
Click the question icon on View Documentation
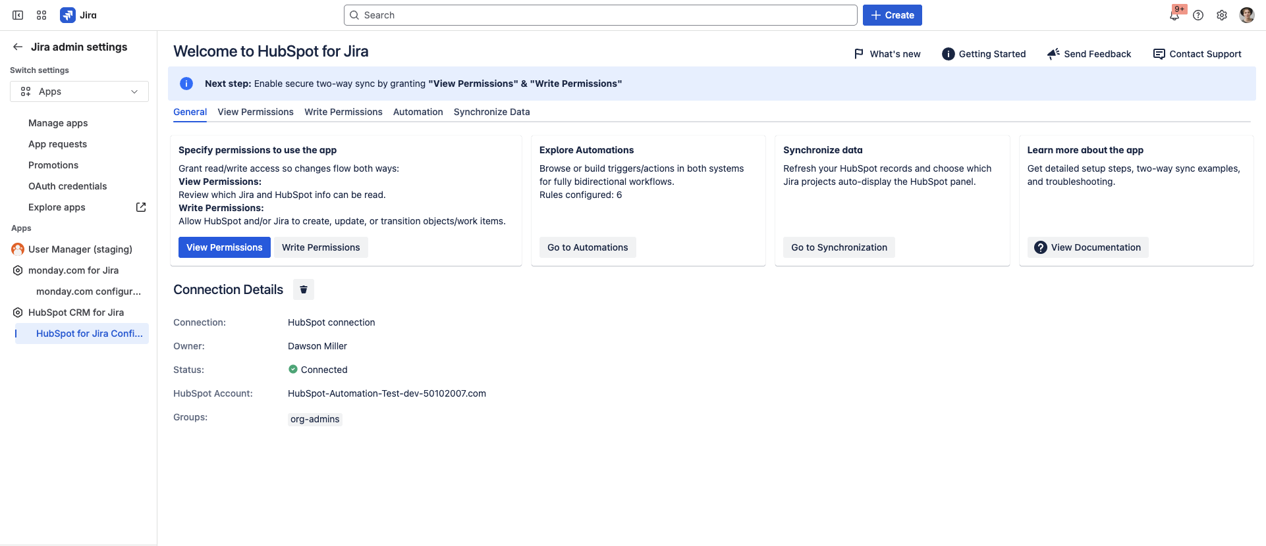[x=1041, y=247]
